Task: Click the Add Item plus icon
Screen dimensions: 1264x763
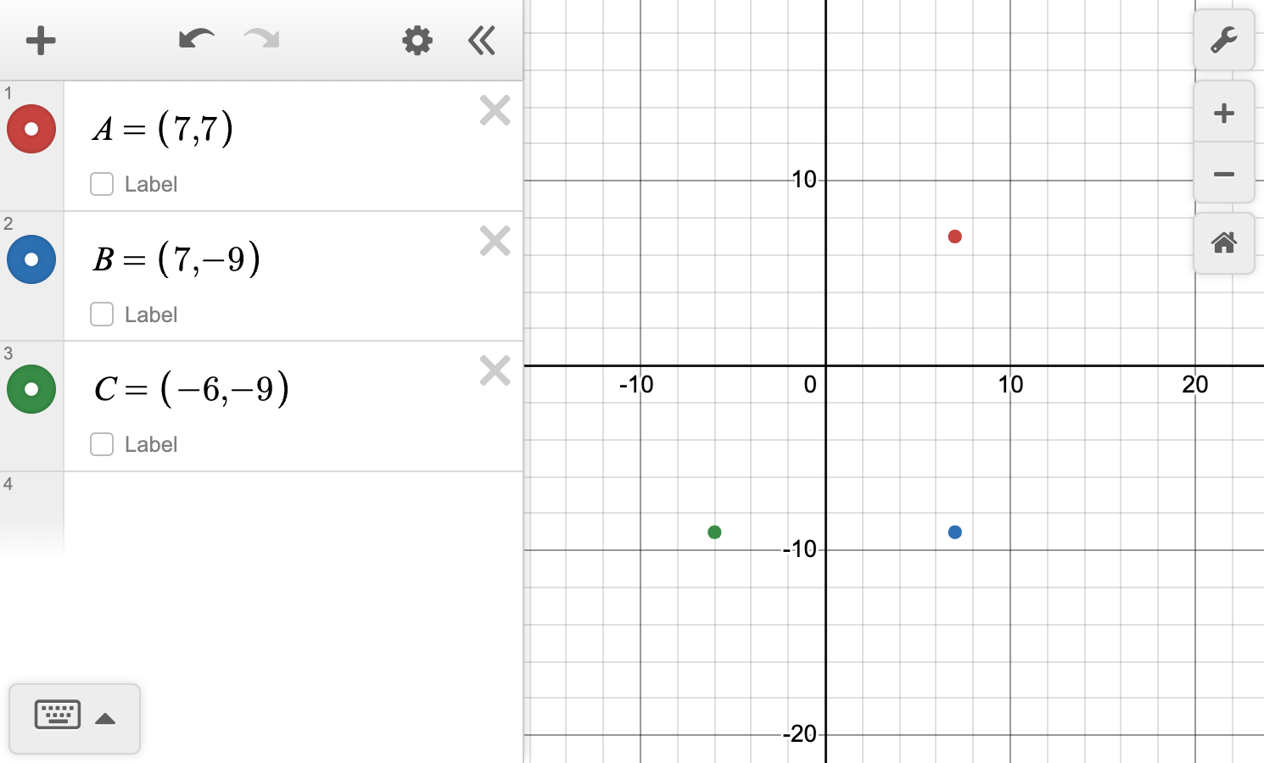Action: click(40, 40)
